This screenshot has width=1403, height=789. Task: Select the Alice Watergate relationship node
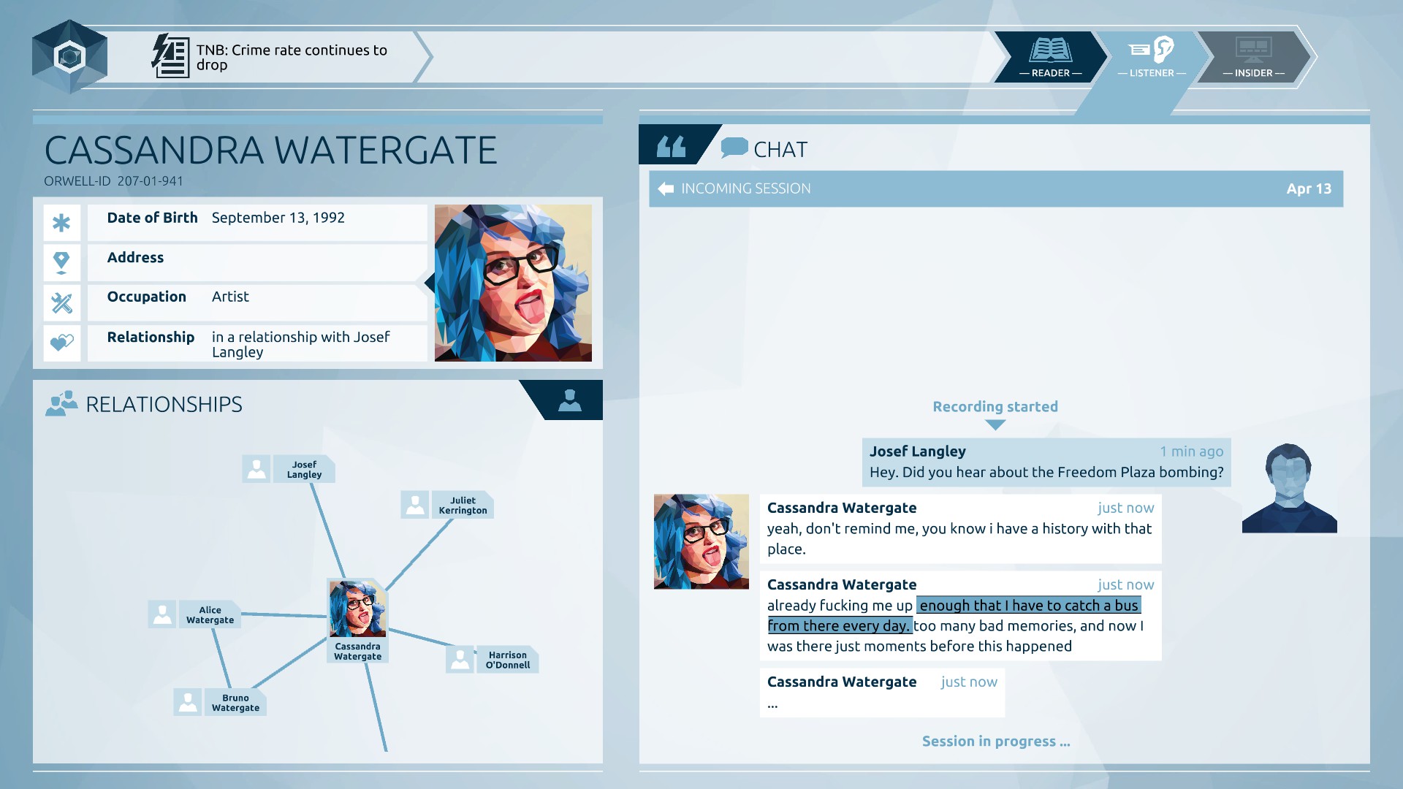pos(194,614)
